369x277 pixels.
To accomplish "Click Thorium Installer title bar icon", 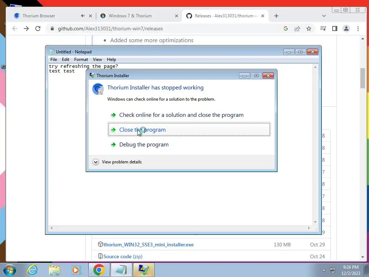I will click(92, 76).
